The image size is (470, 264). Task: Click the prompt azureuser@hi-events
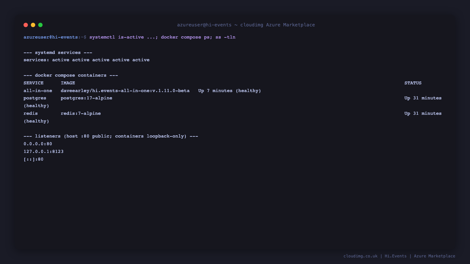(51, 37)
